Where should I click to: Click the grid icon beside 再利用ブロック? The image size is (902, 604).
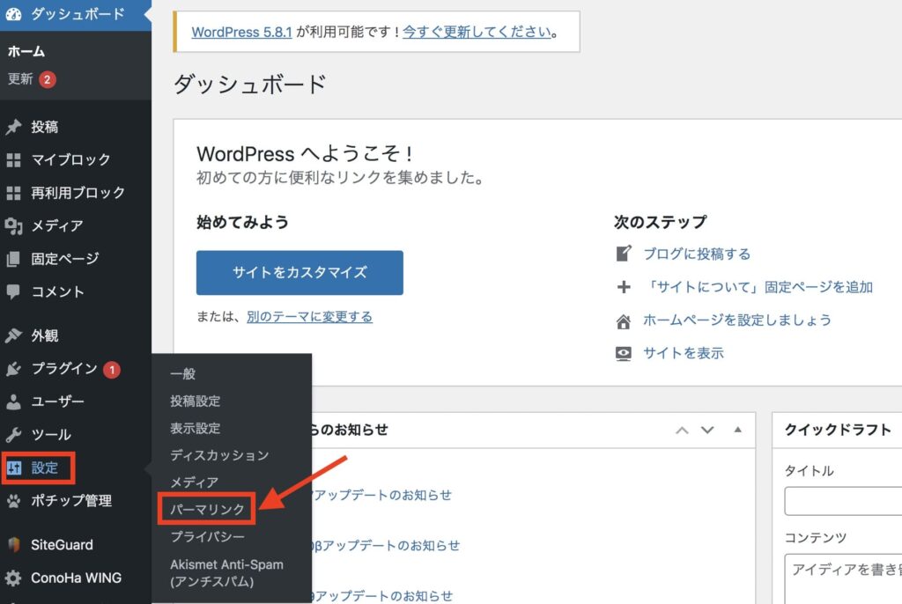[x=13, y=193]
